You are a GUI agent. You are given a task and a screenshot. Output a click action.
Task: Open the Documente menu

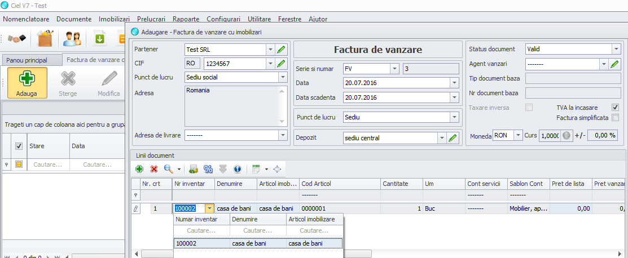click(74, 19)
